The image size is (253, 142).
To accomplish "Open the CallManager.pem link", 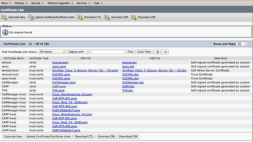I will (64, 82).
